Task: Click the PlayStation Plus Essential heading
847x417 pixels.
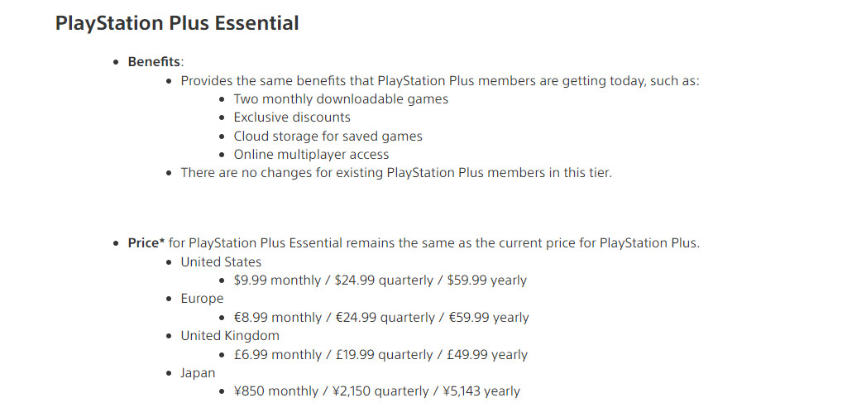Action: point(177,23)
